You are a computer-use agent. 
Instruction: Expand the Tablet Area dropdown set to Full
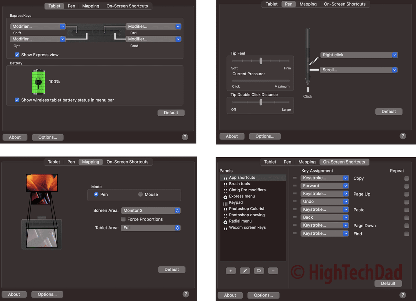tap(151, 228)
